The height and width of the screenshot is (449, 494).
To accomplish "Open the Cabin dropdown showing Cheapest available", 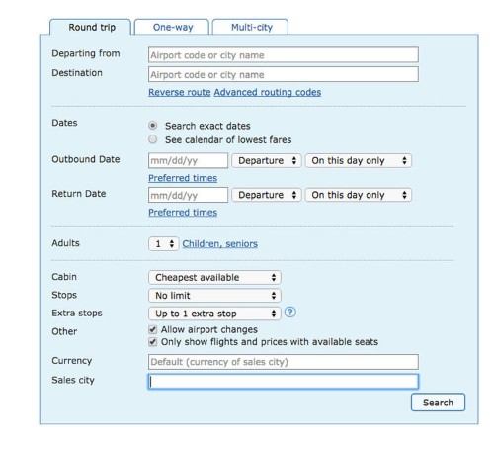I will coord(214,277).
